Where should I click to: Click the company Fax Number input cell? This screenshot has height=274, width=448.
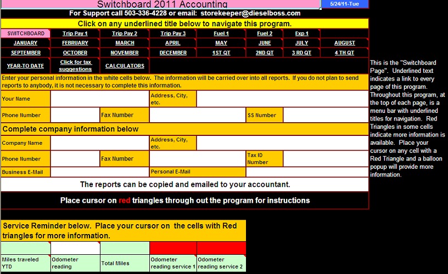(198, 159)
